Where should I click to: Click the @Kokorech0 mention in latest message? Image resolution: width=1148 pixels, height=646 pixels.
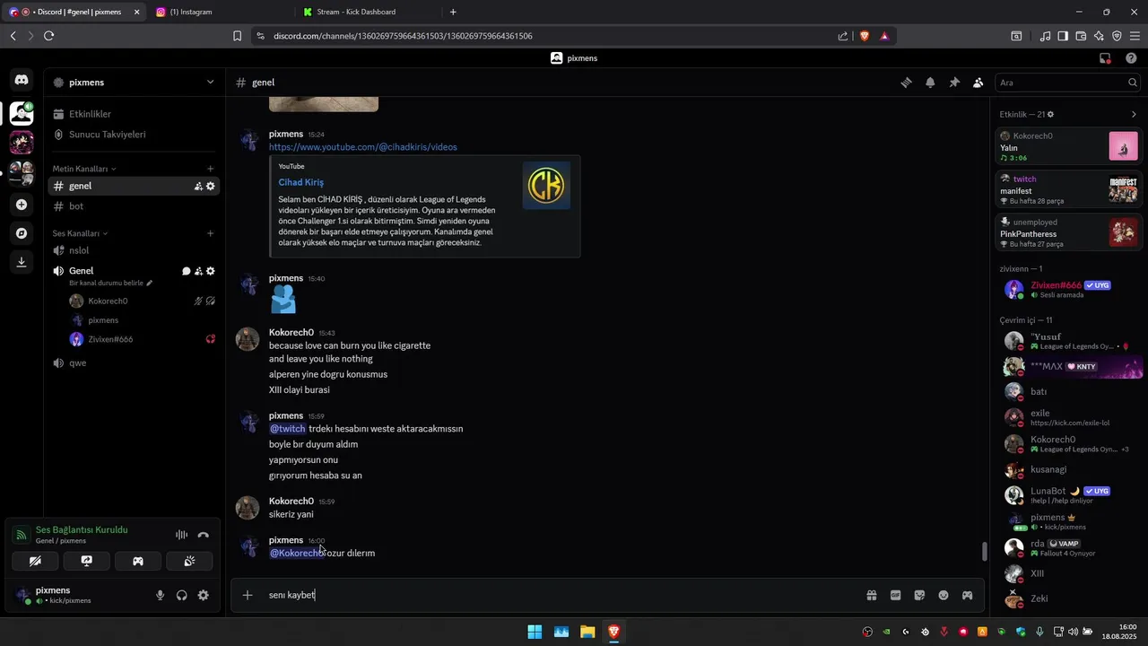(x=296, y=554)
